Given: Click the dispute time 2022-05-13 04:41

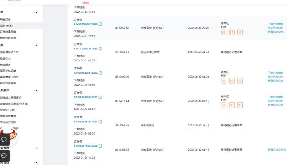Looking at the screenshot, I should 198,52.
